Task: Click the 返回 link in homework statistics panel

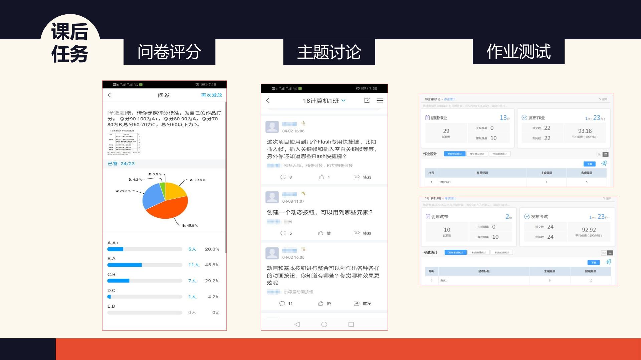Action: (603, 99)
